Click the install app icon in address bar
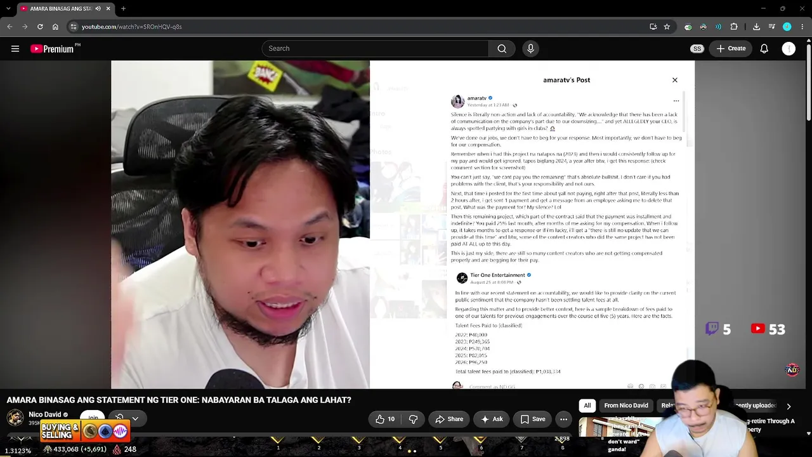The image size is (812, 457). (x=653, y=27)
